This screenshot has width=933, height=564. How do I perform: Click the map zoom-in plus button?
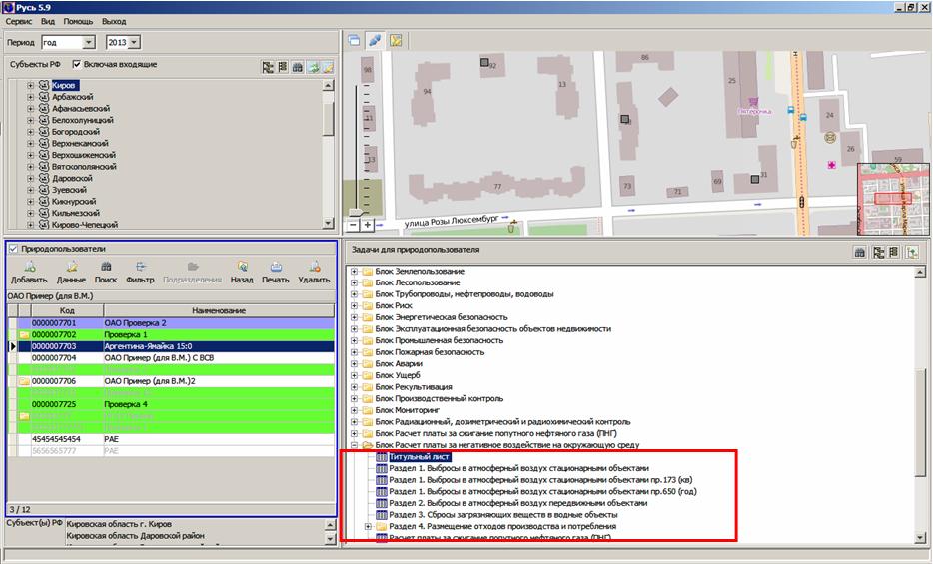368,225
